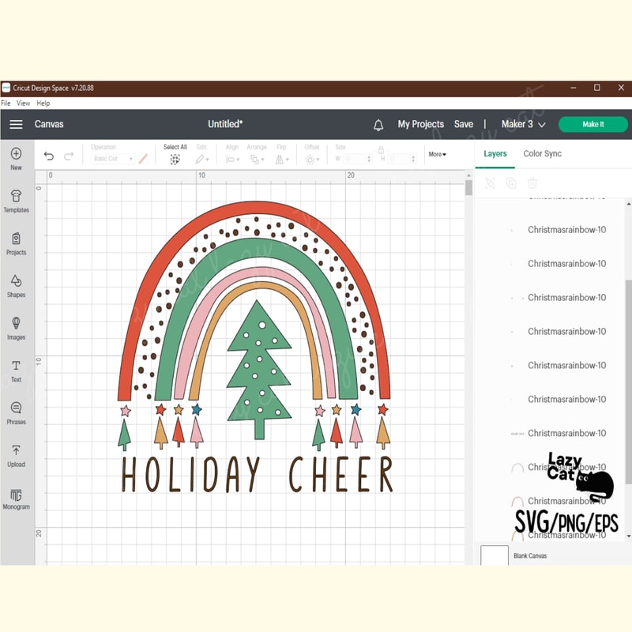Click the Make It button
The image size is (632, 632).
click(592, 124)
